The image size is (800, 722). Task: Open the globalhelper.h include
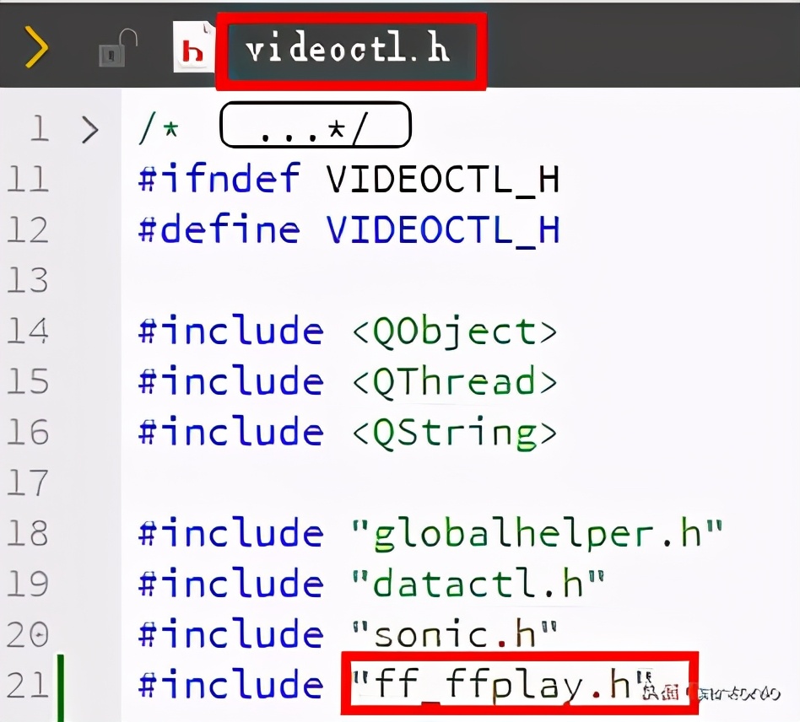[538, 534]
